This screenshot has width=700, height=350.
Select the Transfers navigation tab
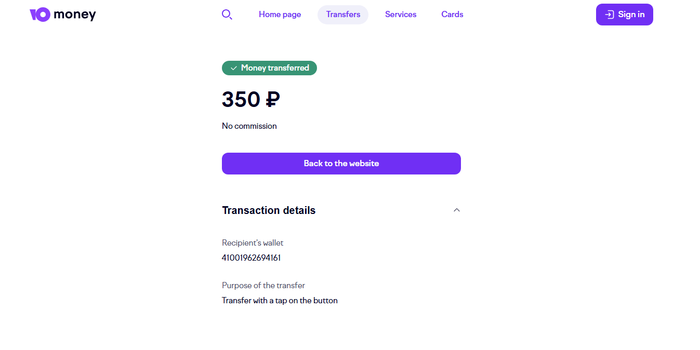[x=343, y=15]
